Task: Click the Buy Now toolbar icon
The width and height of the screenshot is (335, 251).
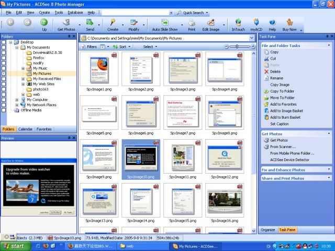Action: [289, 22]
